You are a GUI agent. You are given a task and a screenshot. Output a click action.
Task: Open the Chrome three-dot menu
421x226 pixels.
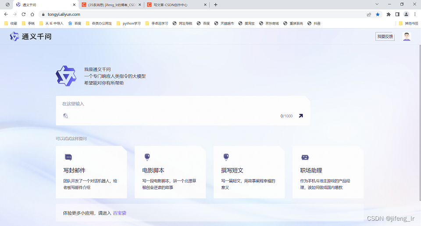pos(415,14)
